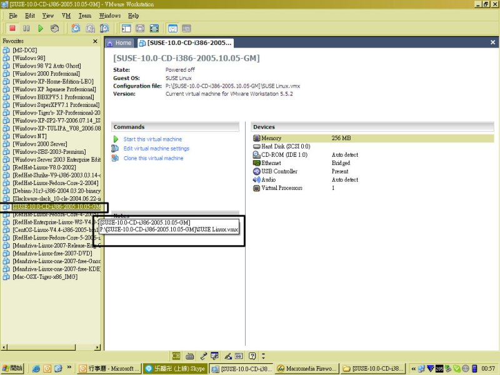Click the Full Screen mode icon
This screenshot has width=500, height=375.
tap(154, 28)
